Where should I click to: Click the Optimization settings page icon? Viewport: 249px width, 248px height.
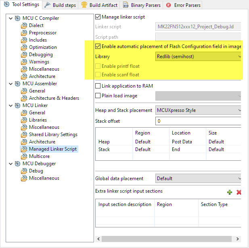pos(24,47)
